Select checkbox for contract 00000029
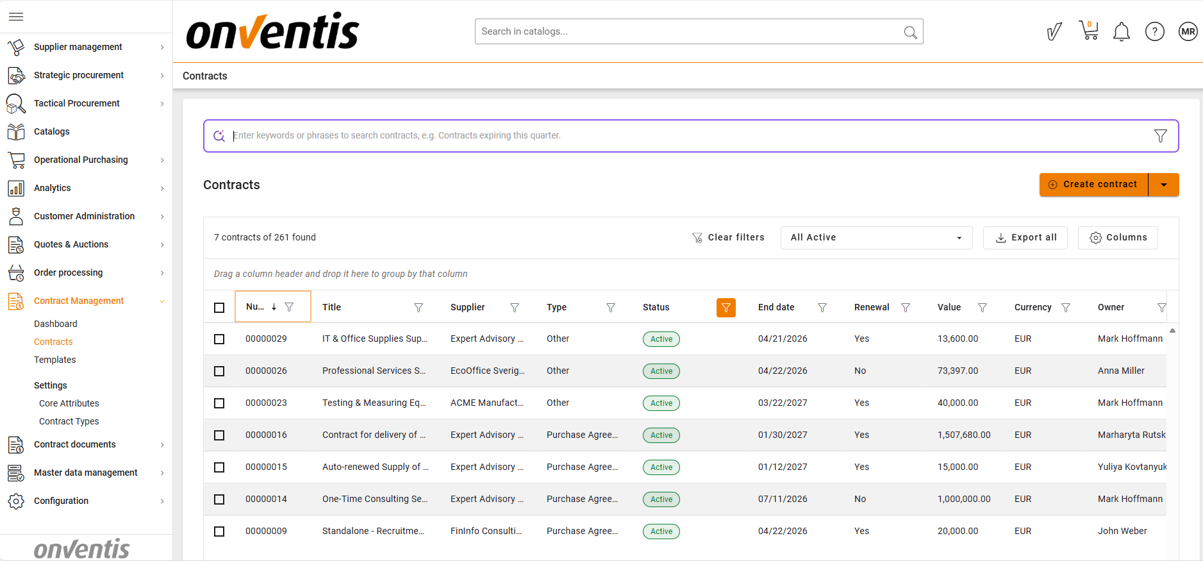 [x=219, y=339]
